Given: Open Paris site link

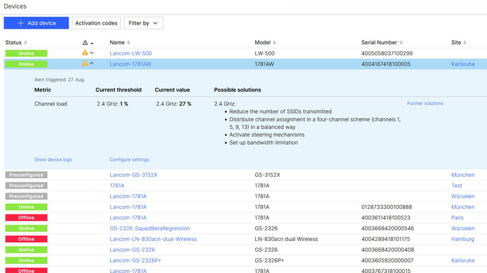Looking at the screenshot, I should pyautogui.click(x=457, y=218).
